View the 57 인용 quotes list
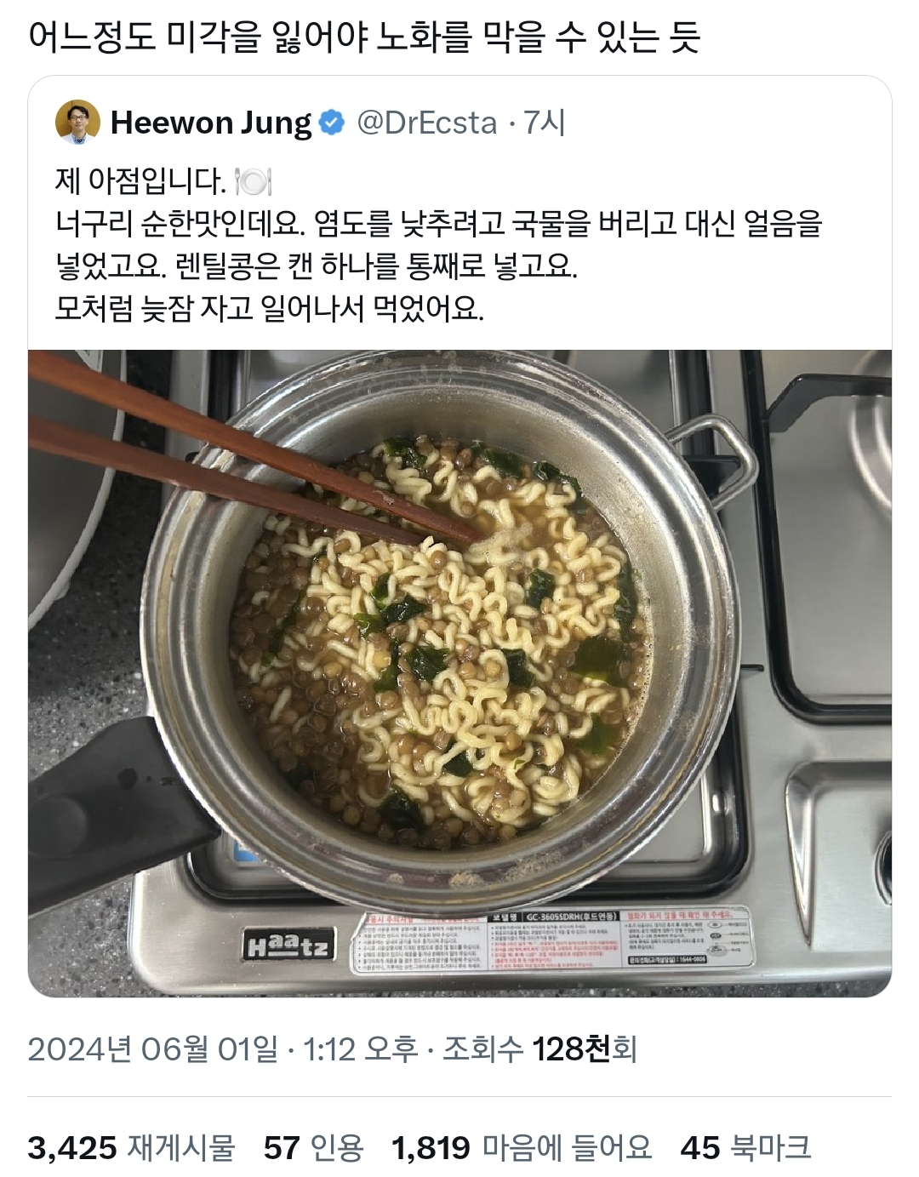The height and width of the screenshot is (1177, 919). (314, 1147)
